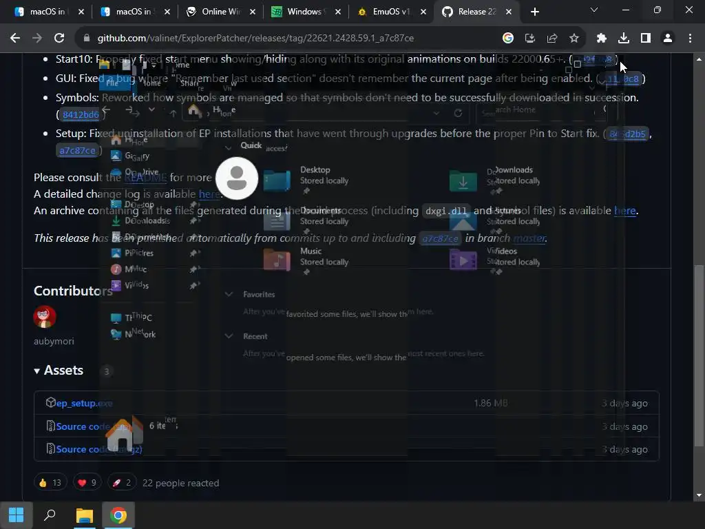The height and width of the screenshot is (529, 705).
Task: Open the master branch link
Action: tap(529, 238)
